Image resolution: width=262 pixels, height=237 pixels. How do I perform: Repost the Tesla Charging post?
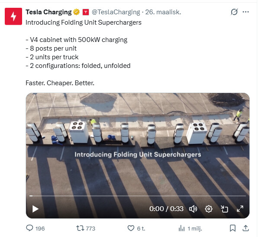pos(80,228)
